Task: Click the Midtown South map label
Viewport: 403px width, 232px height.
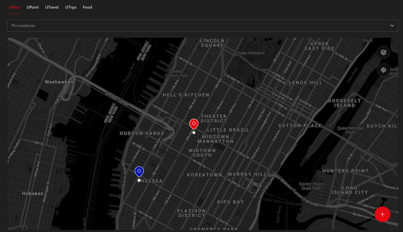Action: click(202, 153)
